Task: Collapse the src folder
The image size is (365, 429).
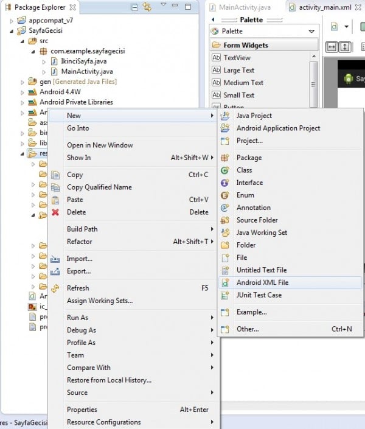Action: tap(23, 41)
